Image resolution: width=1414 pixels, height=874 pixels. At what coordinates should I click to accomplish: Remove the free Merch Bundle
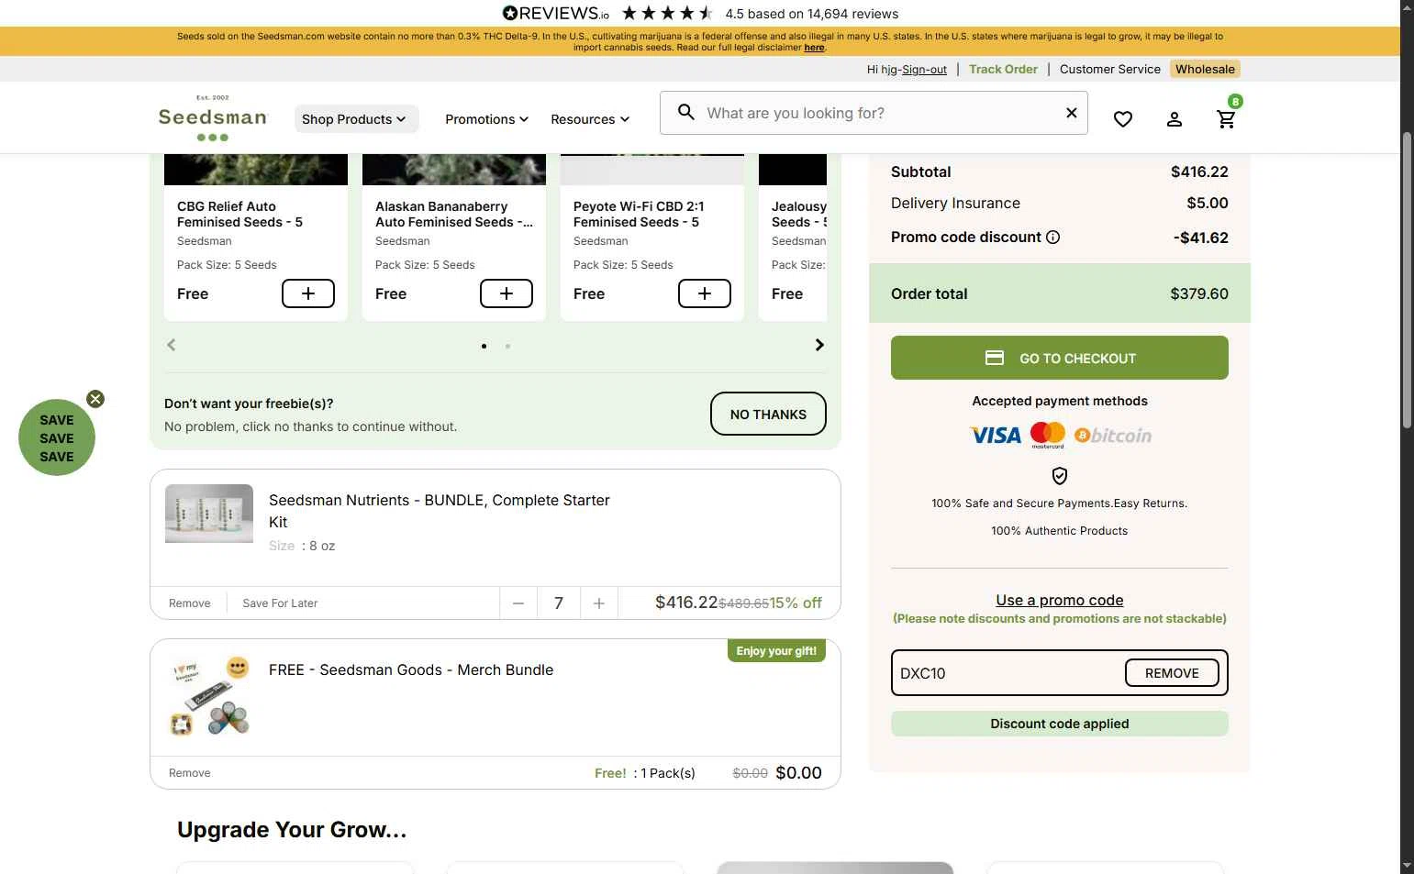pyautogui.click(x=190, y=773)
